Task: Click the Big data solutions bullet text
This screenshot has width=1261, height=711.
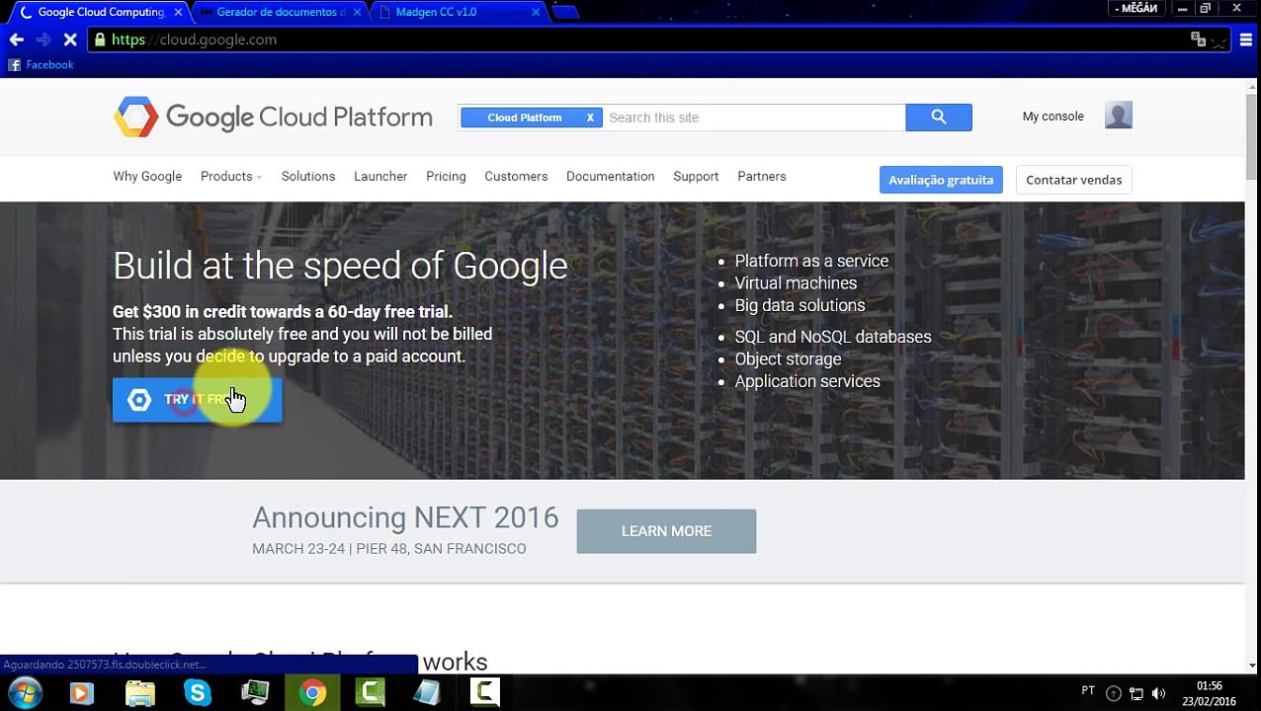Action: [799, 306]
